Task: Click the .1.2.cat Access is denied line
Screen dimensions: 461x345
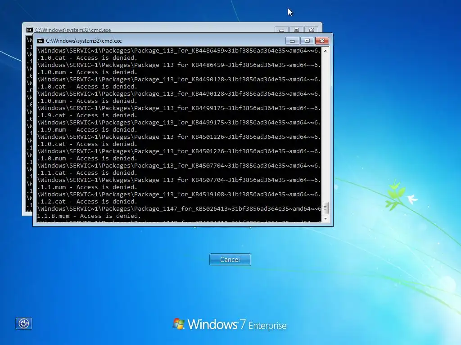Action: tap(87, 202)
